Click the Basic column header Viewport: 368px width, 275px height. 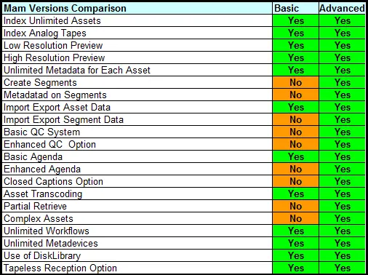tap(295, 8)
